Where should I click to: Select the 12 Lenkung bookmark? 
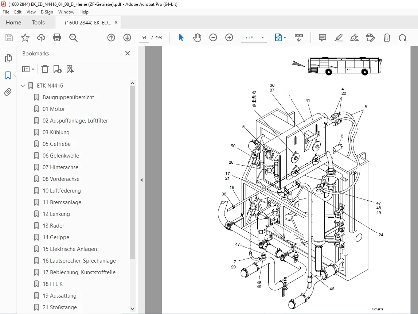point(56,214)
